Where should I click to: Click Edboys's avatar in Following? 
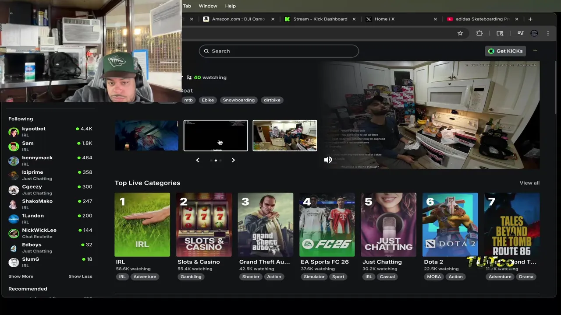coord(14,248)
